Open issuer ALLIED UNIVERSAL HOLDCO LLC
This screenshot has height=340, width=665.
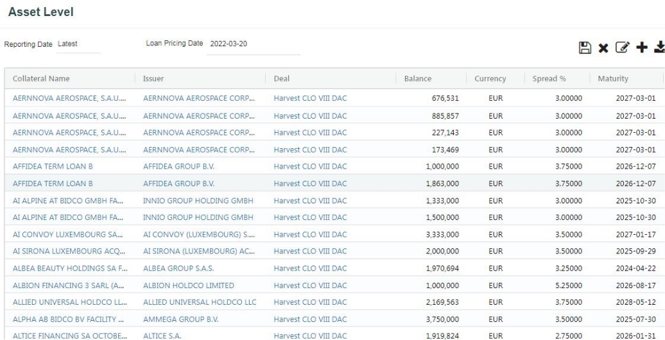(200, 302)
